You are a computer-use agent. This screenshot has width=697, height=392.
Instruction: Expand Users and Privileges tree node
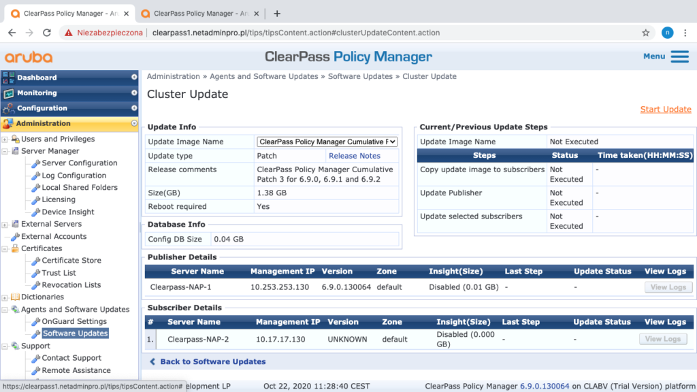tap(5, 140)
